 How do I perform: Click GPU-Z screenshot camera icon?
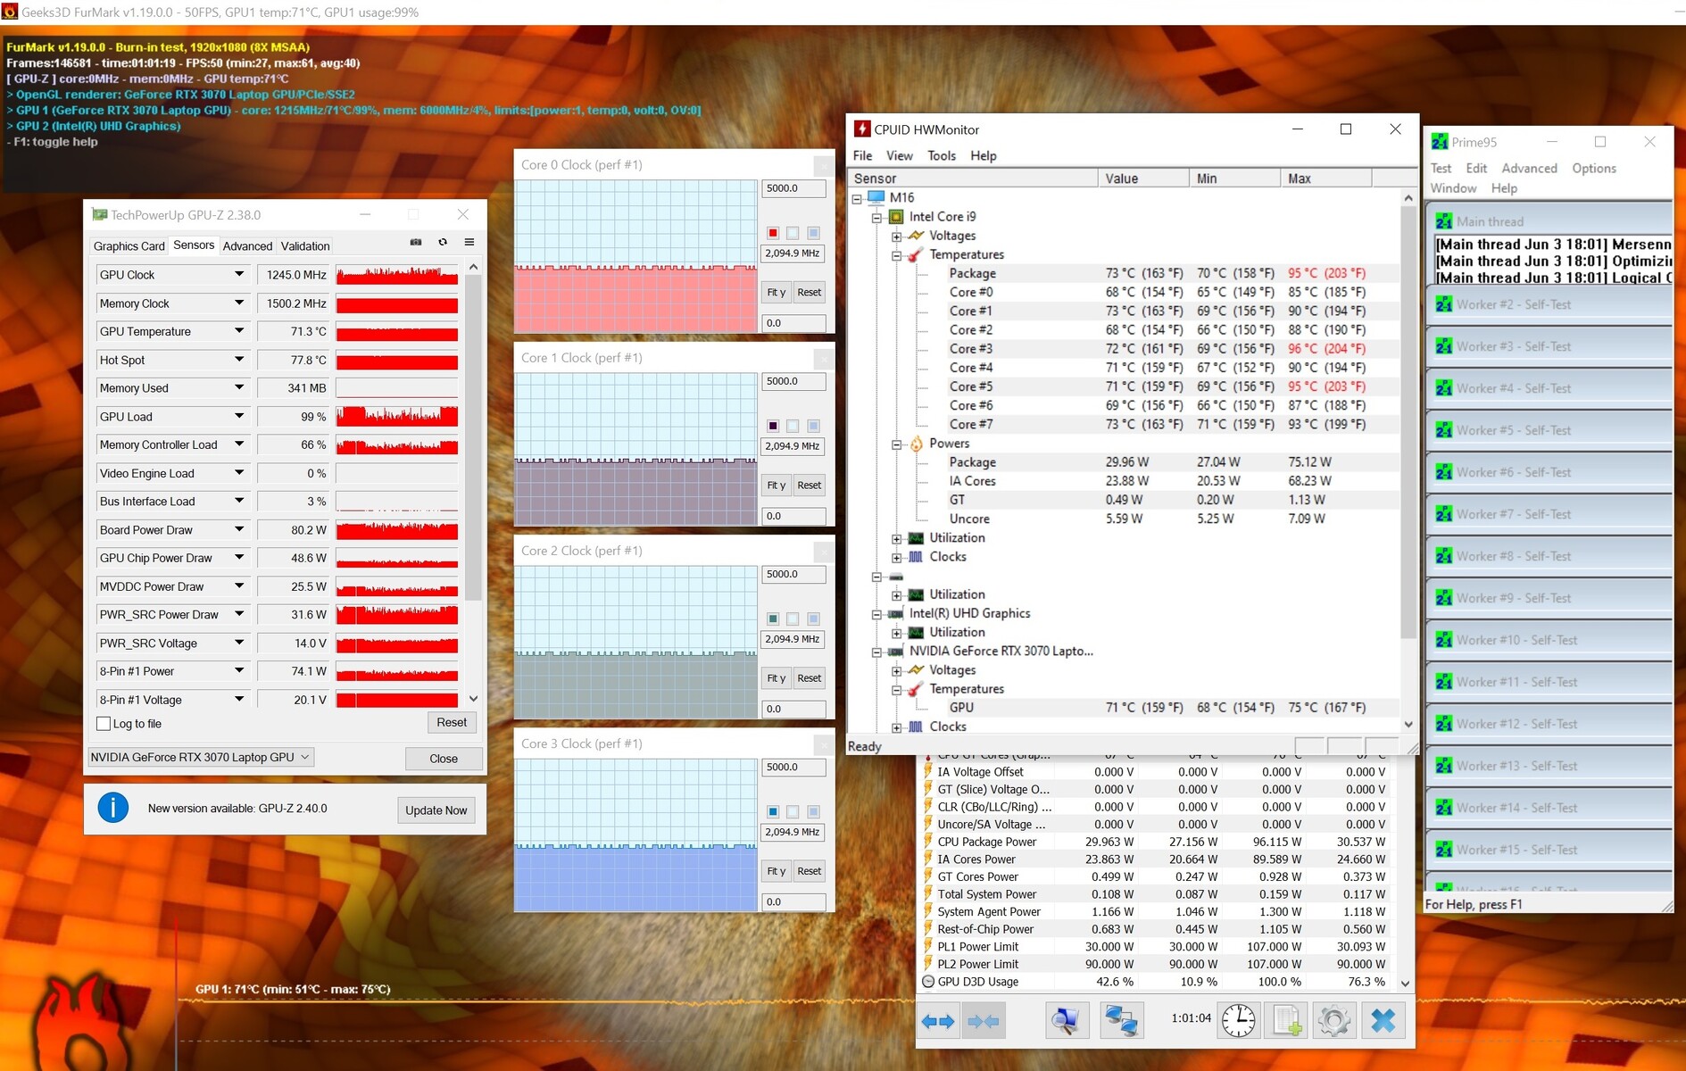416,242
